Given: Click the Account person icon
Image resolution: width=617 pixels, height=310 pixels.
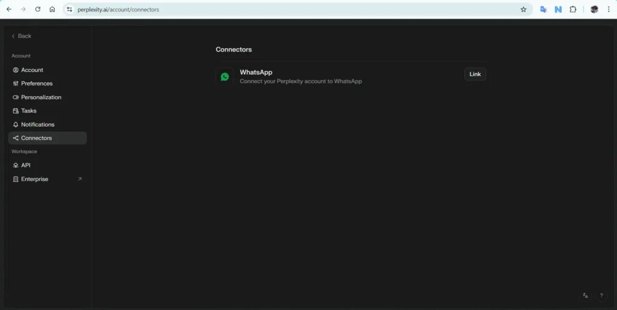Looking at the screenshot, I should click(16, 70).
